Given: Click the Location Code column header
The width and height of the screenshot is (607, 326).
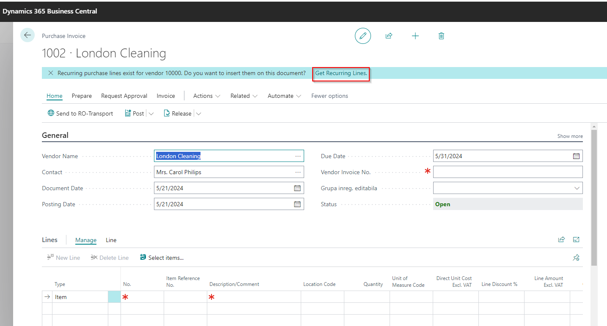Looking at the screenshot, I should [319, 284].
